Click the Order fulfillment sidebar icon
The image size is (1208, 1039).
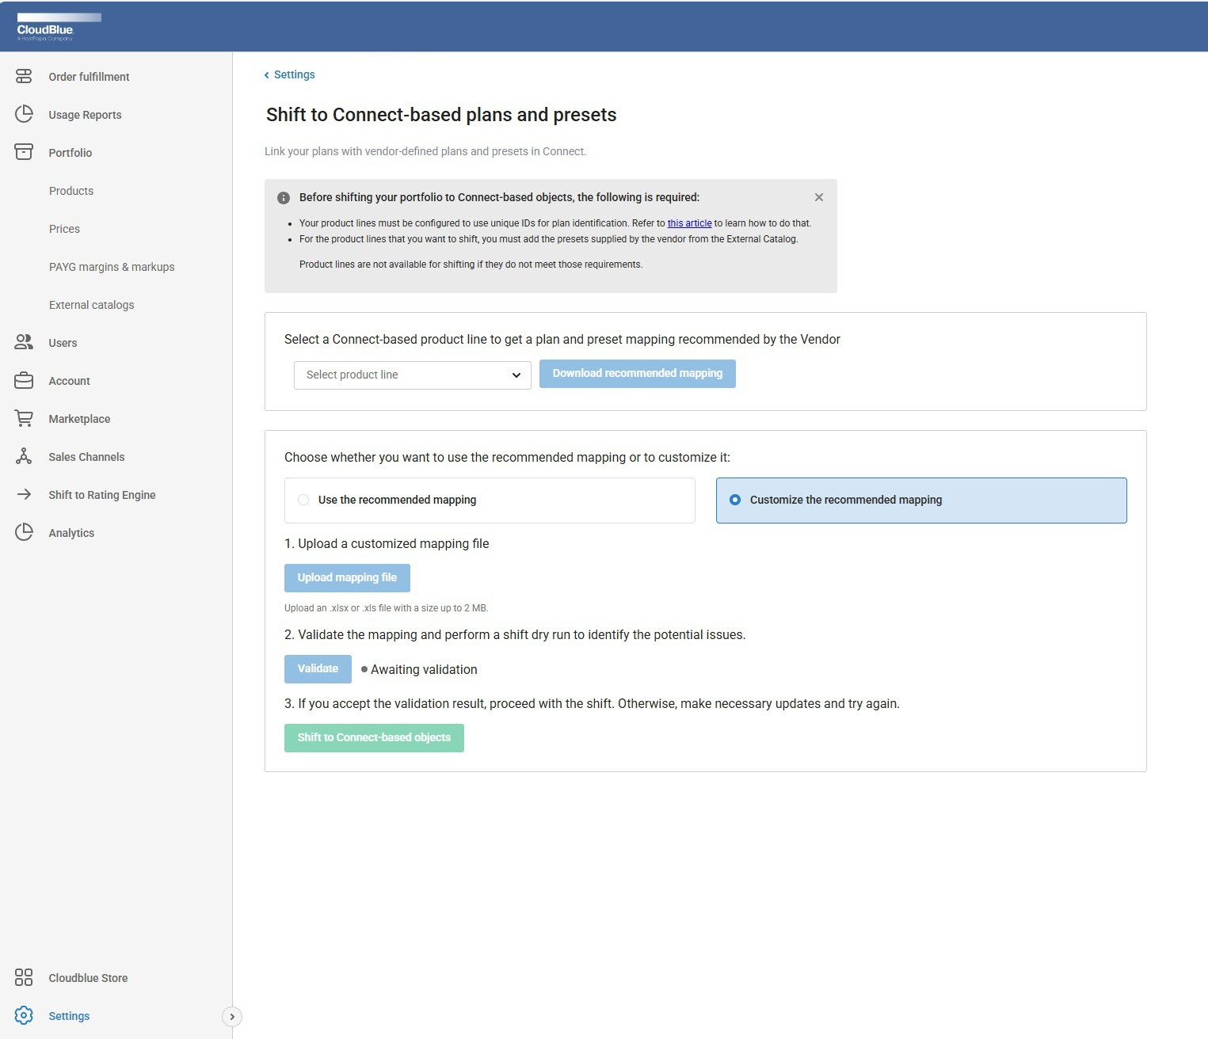(x=24, y=77)
